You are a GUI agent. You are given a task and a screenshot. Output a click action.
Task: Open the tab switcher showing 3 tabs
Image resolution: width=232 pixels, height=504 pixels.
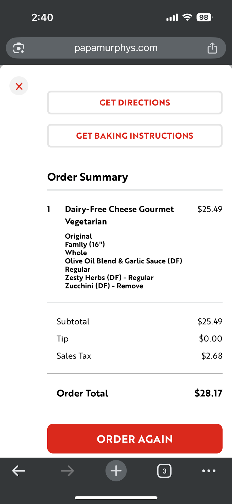tap(164, 471)
